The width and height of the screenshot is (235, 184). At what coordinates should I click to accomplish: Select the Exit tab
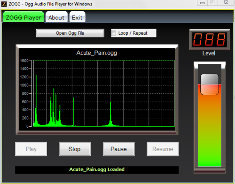coord(77,17)
